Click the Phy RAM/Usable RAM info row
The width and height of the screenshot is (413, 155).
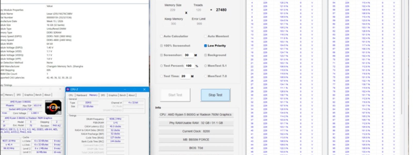click(x=196, y=123)
